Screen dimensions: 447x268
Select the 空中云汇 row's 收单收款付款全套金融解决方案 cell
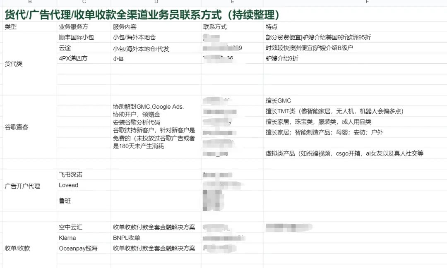coord(156,227)
